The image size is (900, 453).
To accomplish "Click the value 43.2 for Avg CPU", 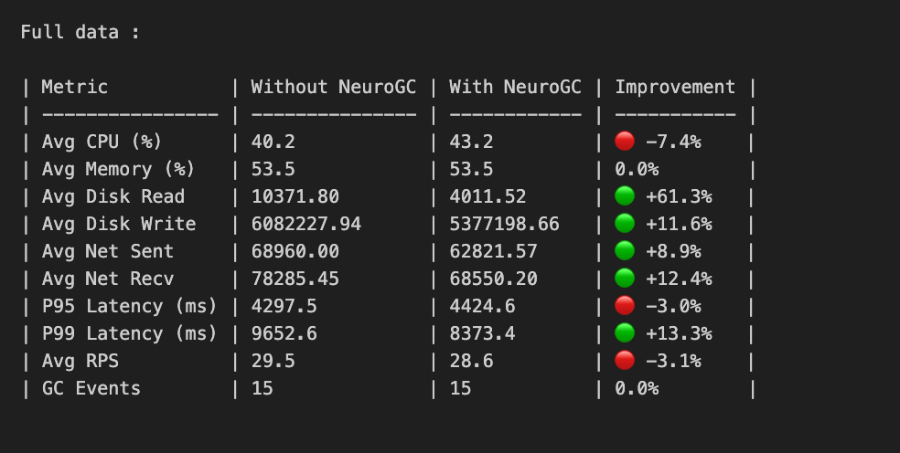I will point(471,142).
